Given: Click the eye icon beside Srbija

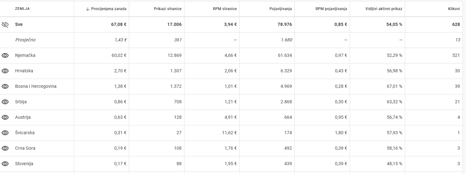Looking at the screenshot, I should (5, 102).
